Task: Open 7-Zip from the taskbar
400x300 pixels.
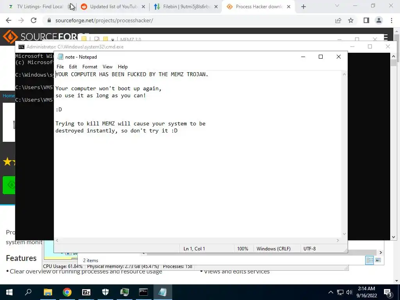Action: click(x=86, y=292)
